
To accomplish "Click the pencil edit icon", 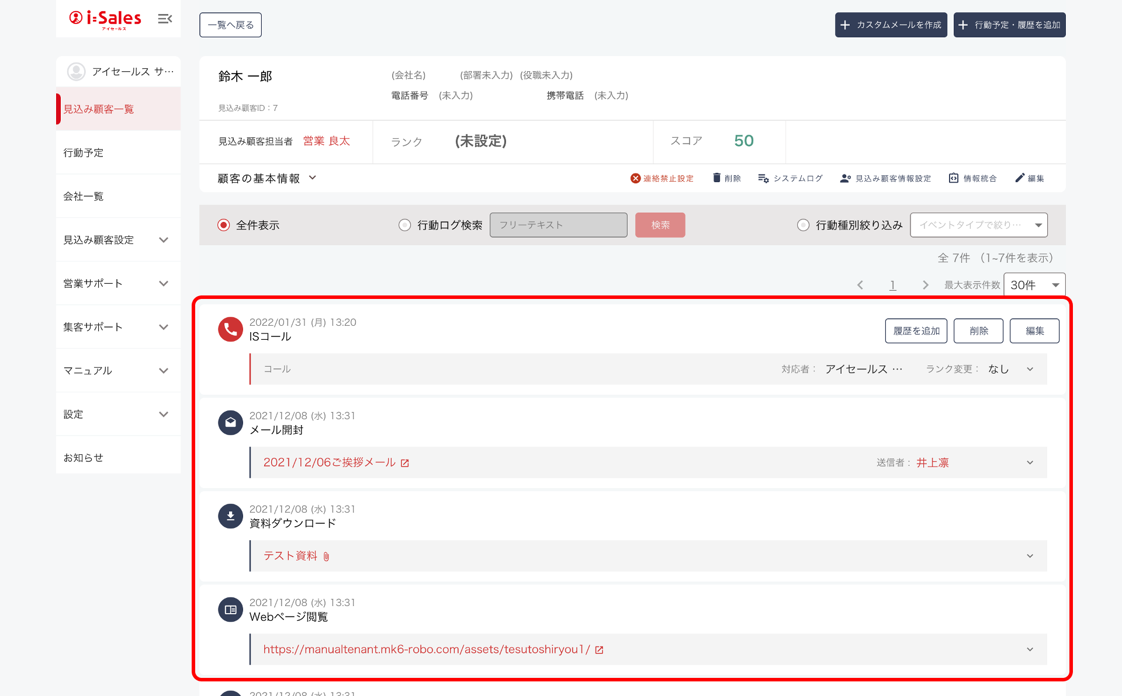I will [1020, 178].
